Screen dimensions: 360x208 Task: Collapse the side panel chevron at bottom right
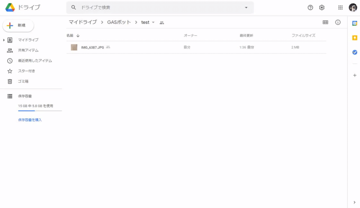355,202
